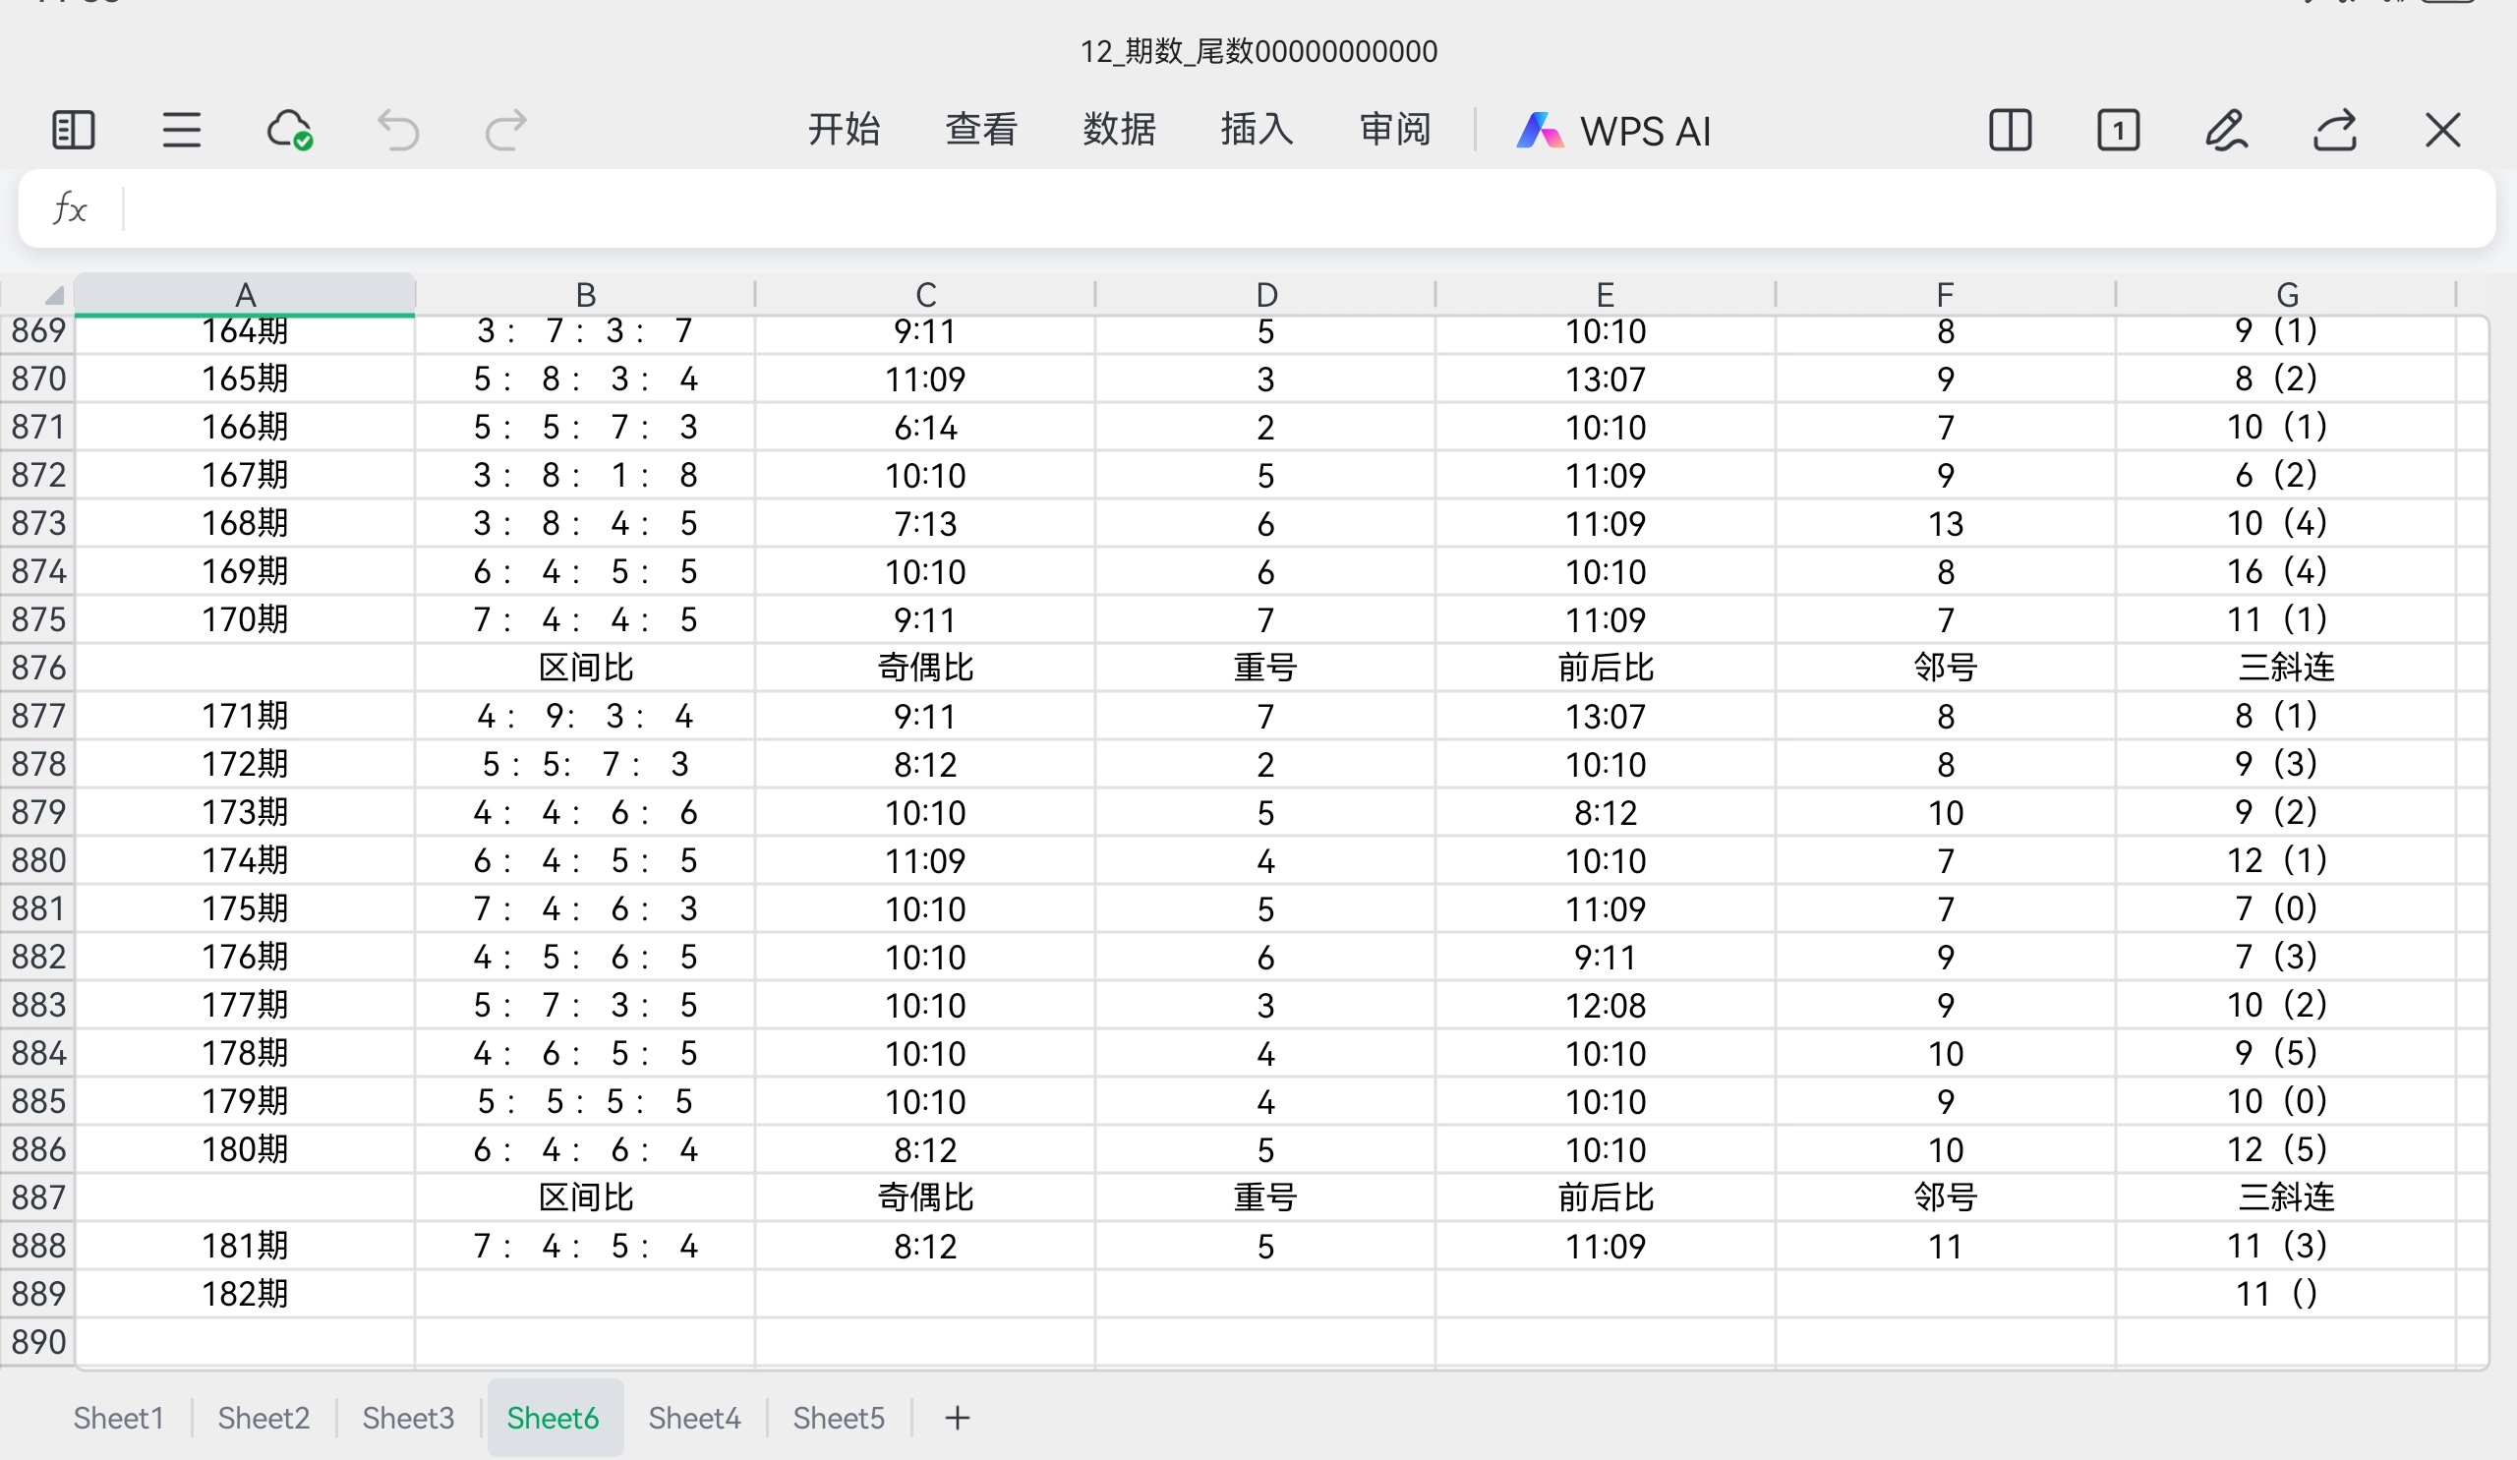Image resolution: width=2517 pixels, height=1460 pixels.
Task: Click 邻号 cell in row 876
Action: click(x=1945, y=668)
